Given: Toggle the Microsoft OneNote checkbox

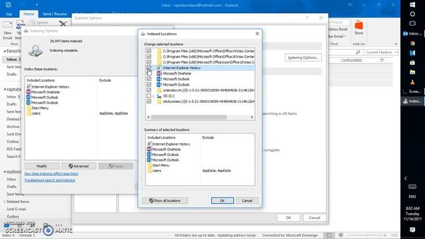Looking at the screenshot, I should click(x=149, y=74).
